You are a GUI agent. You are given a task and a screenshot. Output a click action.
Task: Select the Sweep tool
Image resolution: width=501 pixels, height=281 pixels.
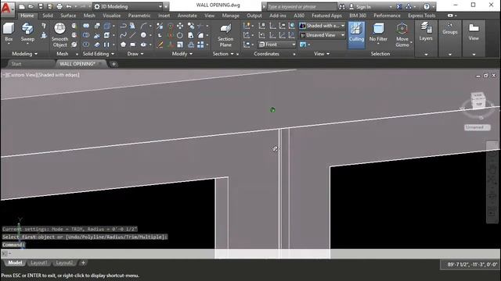[x=27, y=32]
